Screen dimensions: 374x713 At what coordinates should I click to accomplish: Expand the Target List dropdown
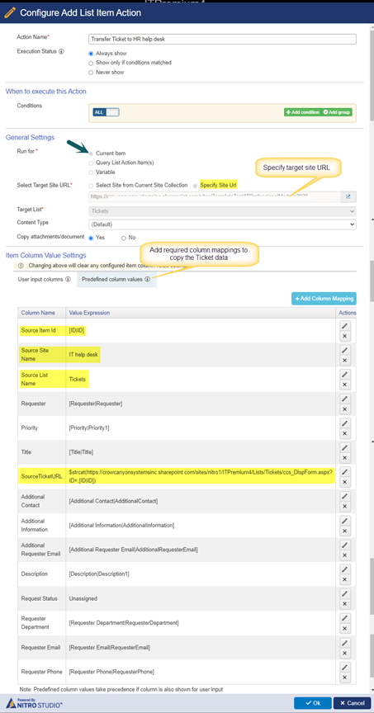coord(222,211)
